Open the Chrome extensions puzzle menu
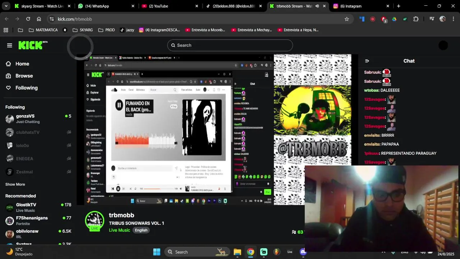460x259 pixels. (x=416, y=19)
